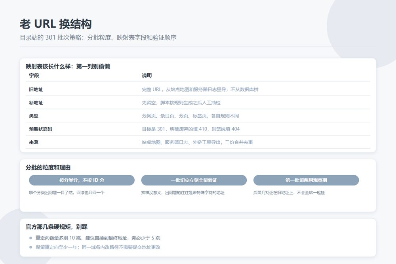Click heading 映射表该长什么样：第一列别偷懒
This screenshot has width=396, height=264.
(x=68, y=67)
